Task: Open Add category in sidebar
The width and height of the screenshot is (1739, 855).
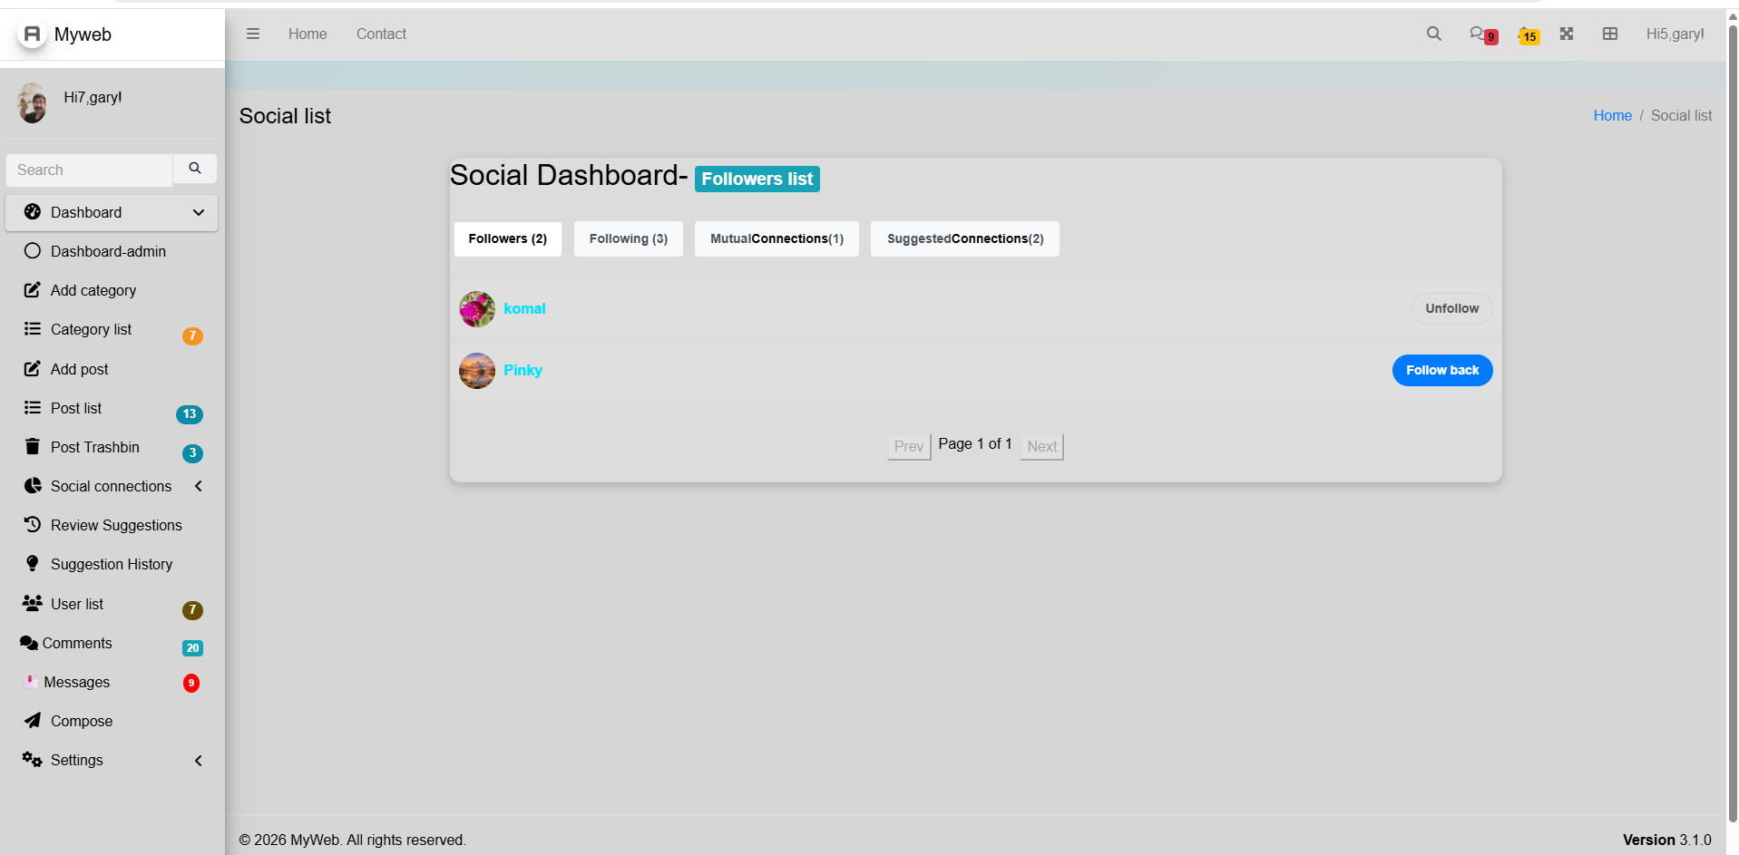Action: [112, 290]
